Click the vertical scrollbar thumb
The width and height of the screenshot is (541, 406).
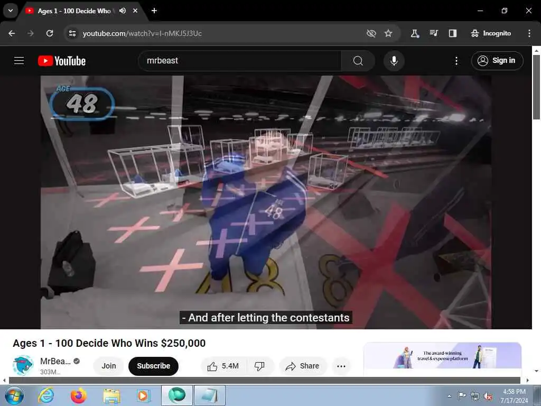pyautogui.click(x=536, y=87)
